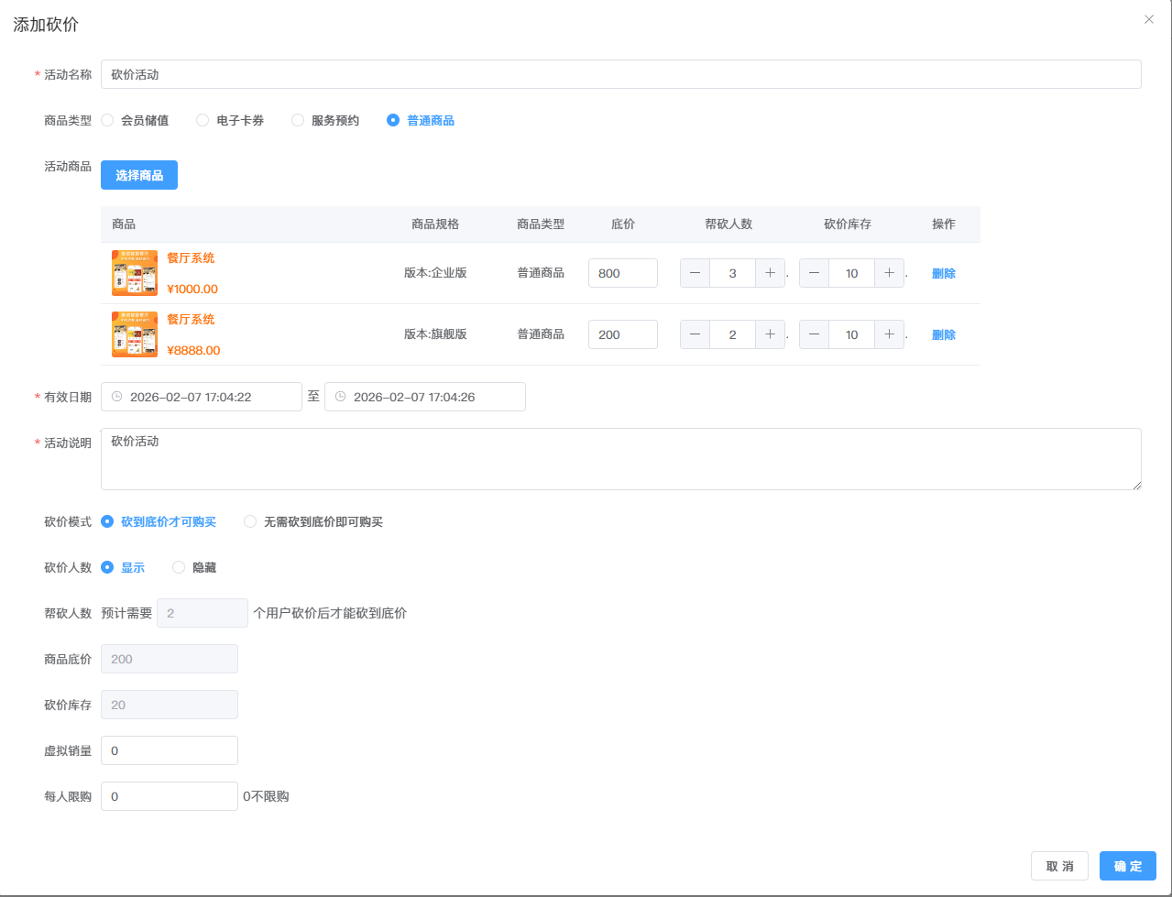Click 餐厅系统 name in 企业版 row
1172x897 pixels.
tap(191, 258)
